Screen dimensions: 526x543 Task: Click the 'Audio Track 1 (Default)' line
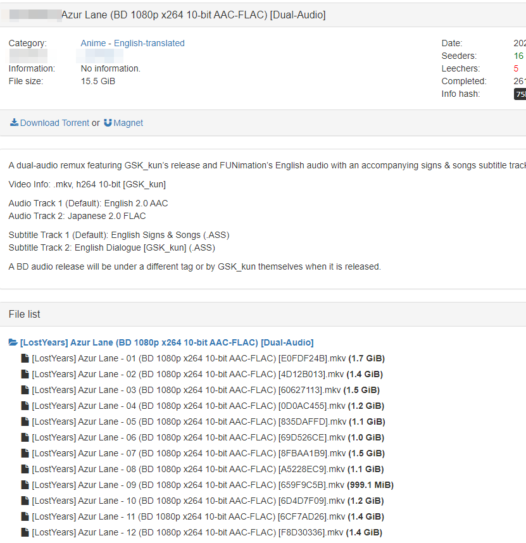[x=89, y=203]
